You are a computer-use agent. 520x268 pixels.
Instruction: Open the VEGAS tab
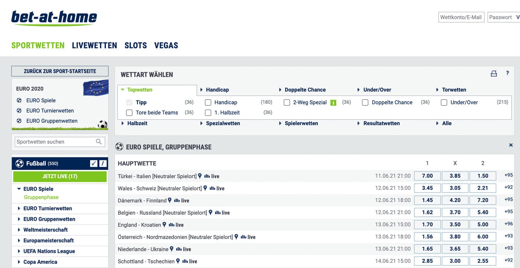[x=166, y=45]
